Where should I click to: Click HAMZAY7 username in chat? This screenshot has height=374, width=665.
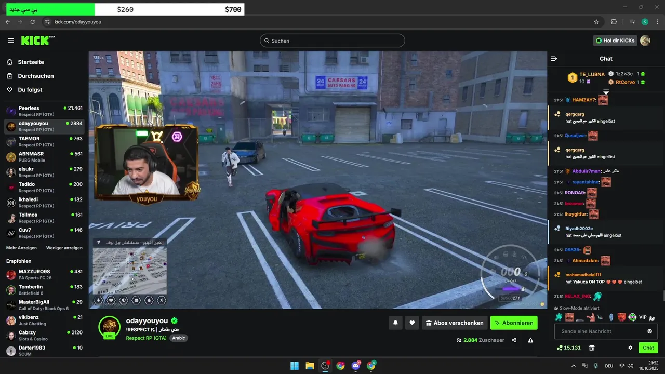584,100
